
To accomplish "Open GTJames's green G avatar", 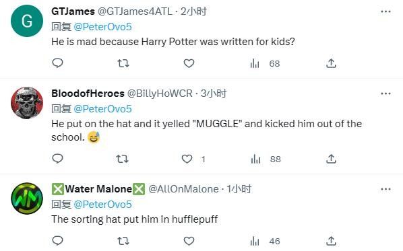I will [x=27, y=21].
